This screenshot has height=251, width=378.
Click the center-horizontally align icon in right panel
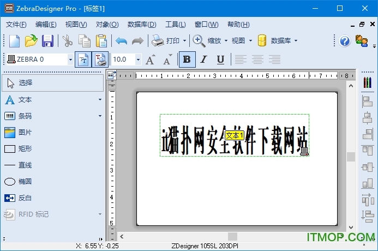coord(368,118)
